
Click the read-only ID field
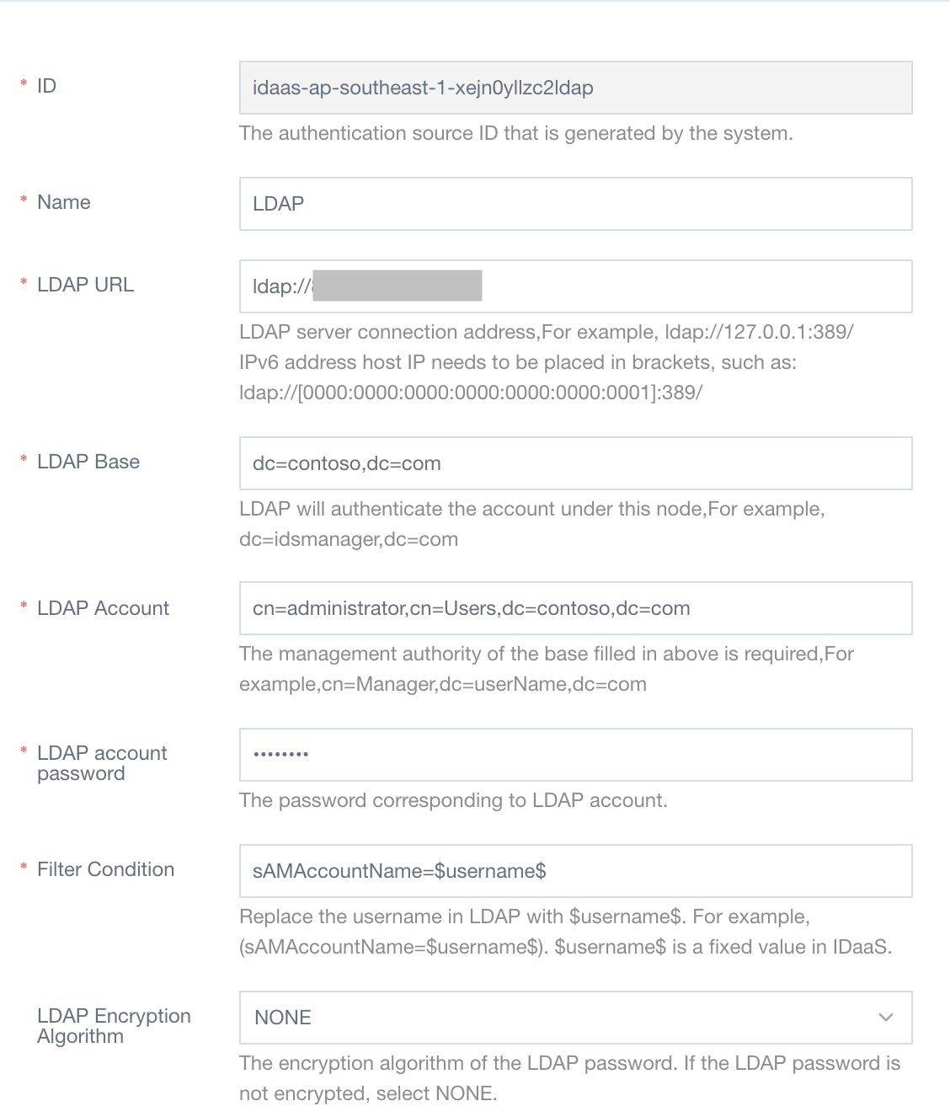(x=575, y=88)
